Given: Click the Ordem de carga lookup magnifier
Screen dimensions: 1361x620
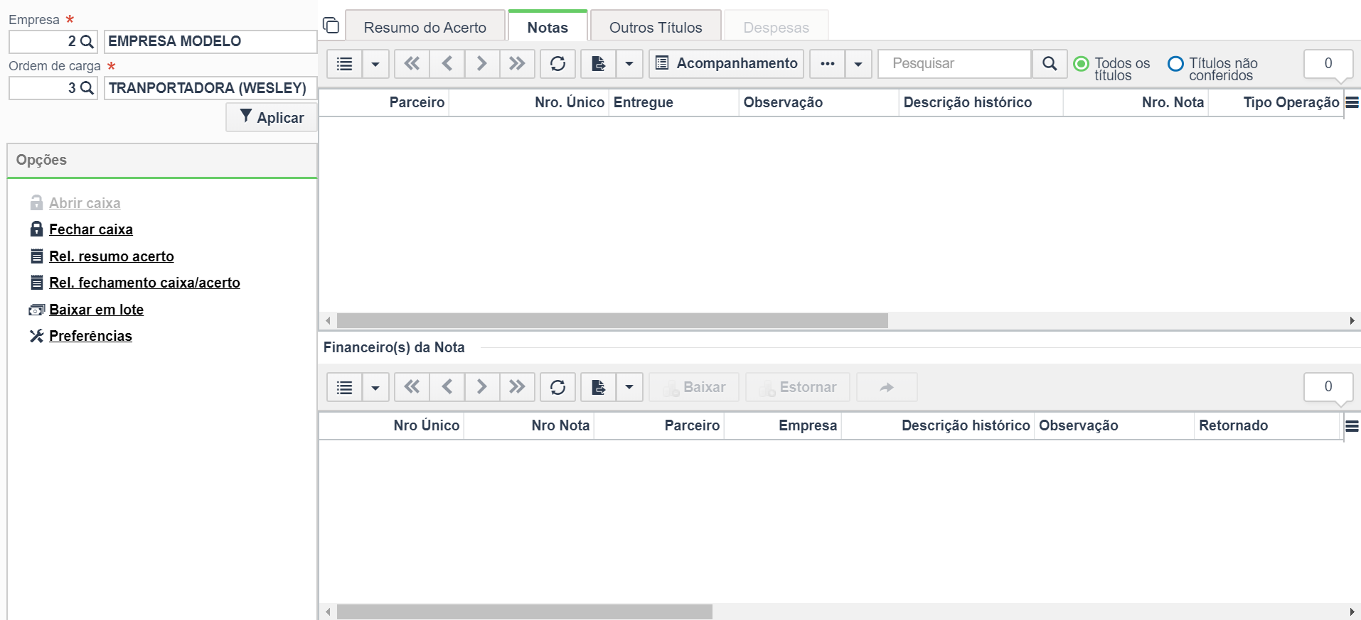Looking at the screenshot, I should 87,88.
